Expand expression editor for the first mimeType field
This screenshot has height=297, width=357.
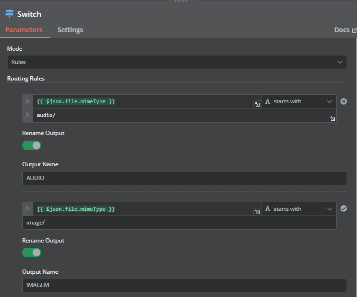pyautogui.click(x=257, y=105)
